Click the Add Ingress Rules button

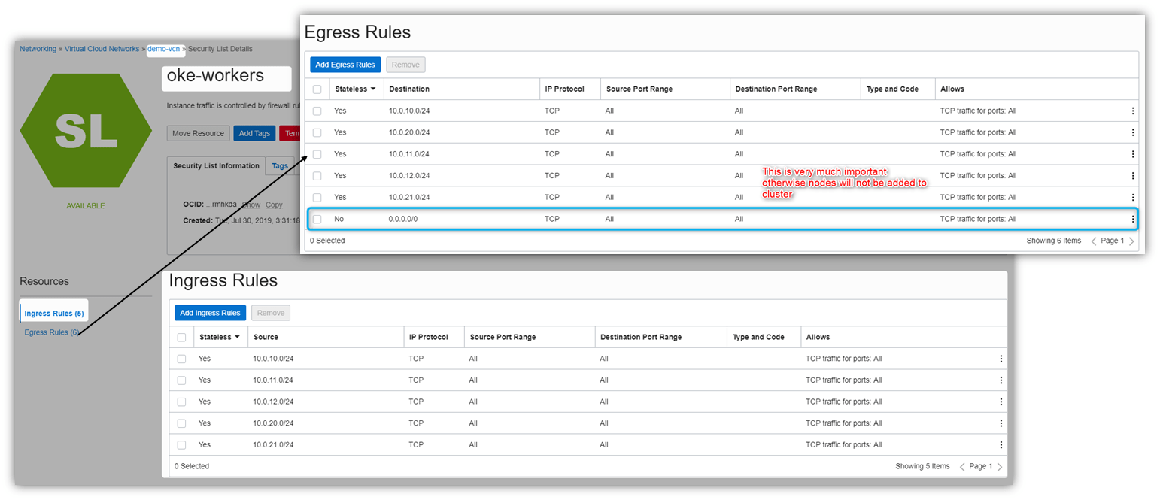tap(211, 313)
